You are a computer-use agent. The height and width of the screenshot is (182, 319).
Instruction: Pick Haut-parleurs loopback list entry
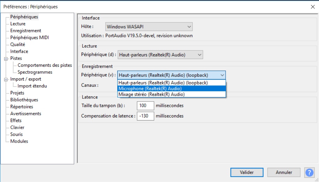pos(172,83)
